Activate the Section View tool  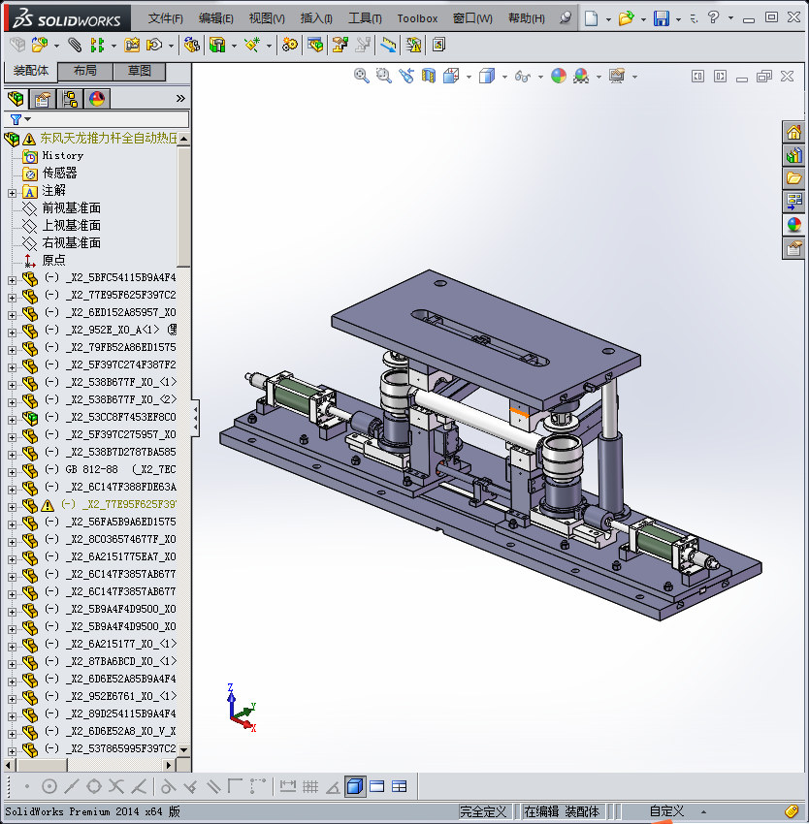pyautogui.click(x=428, y=76)
